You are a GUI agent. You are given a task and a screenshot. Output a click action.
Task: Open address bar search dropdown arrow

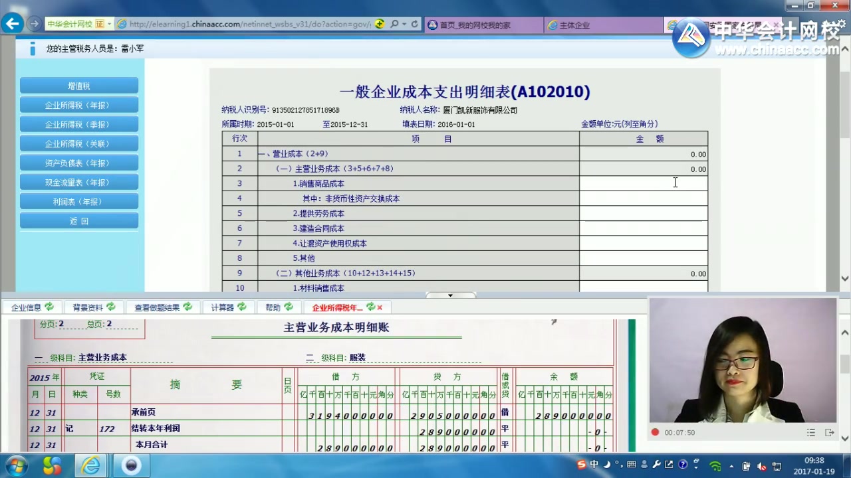coord(404,24)
